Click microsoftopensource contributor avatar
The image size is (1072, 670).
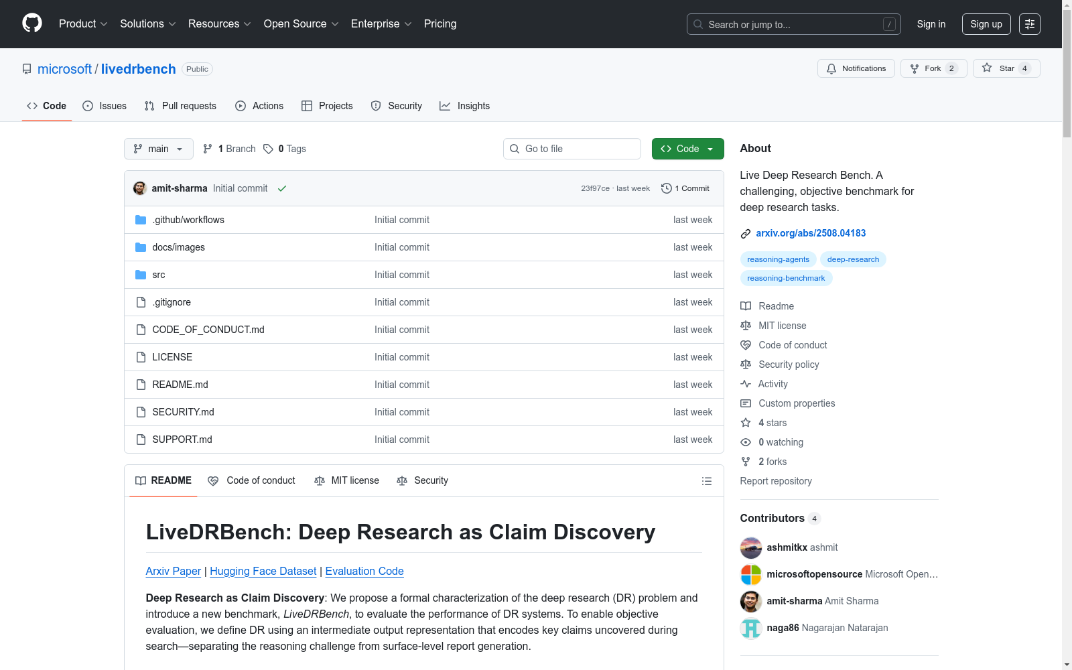click(x=751, y=574)
